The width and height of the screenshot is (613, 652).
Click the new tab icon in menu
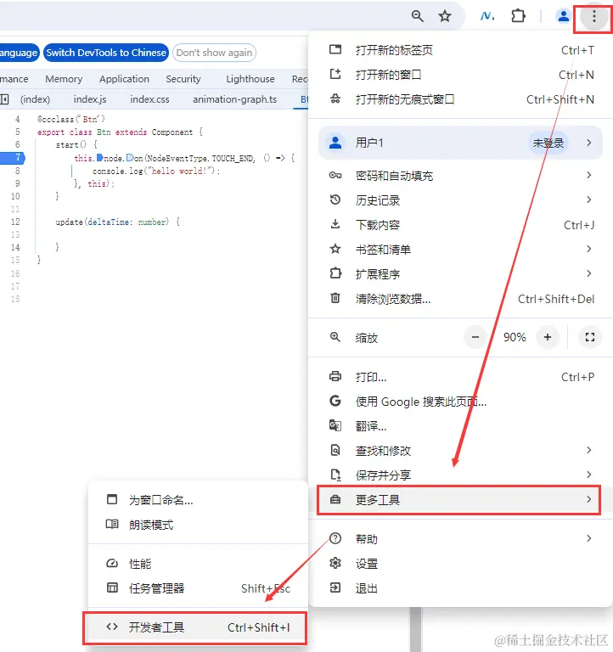point(335,50)
